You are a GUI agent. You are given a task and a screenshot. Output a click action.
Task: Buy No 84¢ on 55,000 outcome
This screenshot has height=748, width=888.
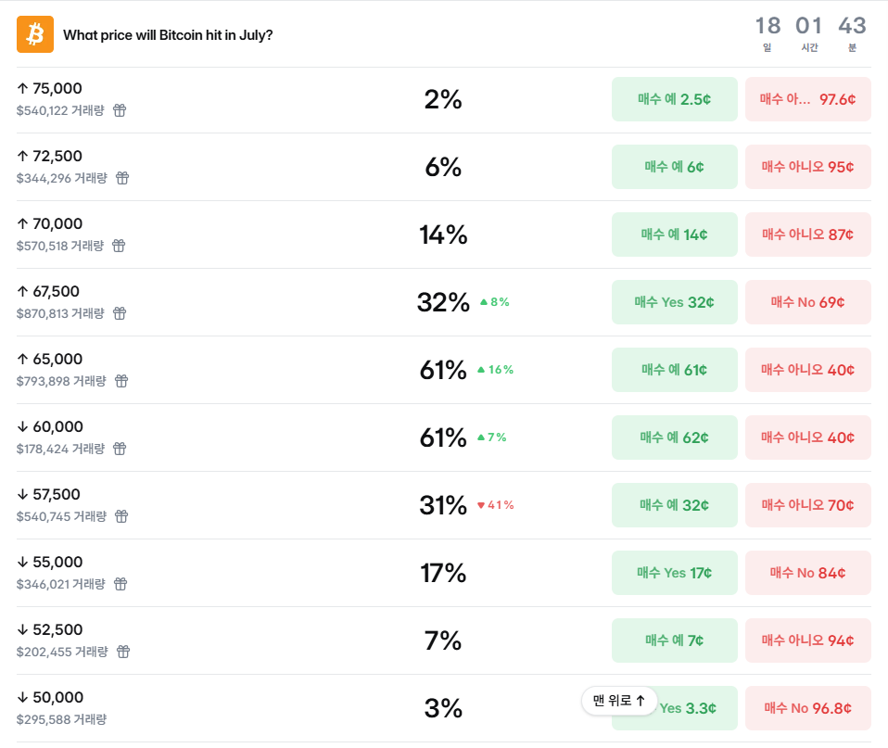pyautogui.click(x=808, y=573)
